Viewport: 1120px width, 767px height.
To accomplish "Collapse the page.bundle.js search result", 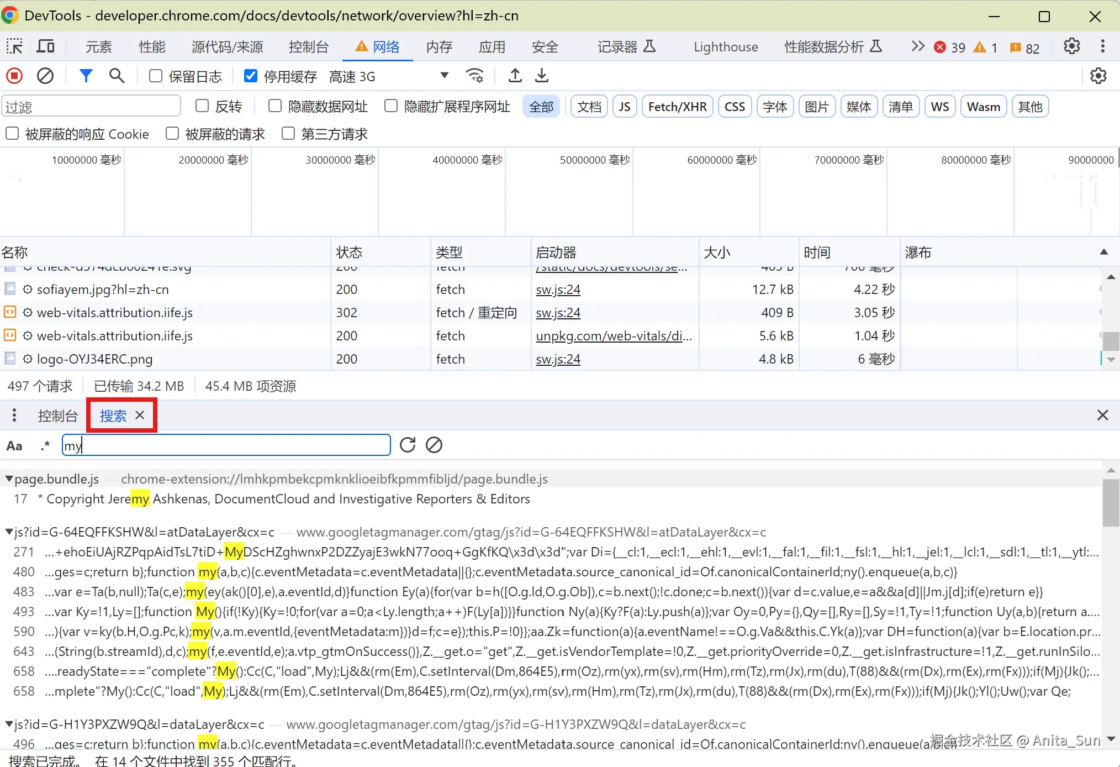I will [9, 479].
